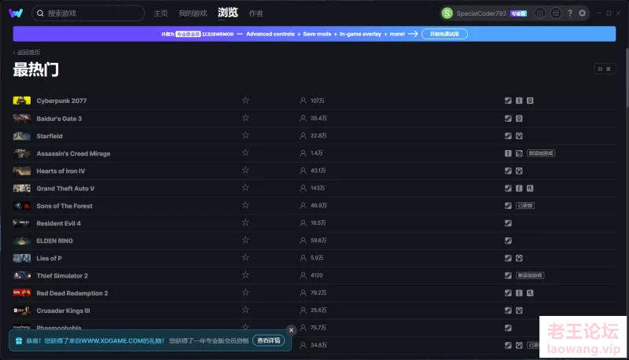Click the Steam icon for Thief Simulator 2

click(508, 275)
